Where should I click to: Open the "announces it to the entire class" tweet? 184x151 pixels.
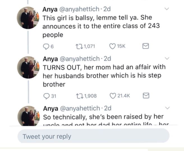coord(101,26)
